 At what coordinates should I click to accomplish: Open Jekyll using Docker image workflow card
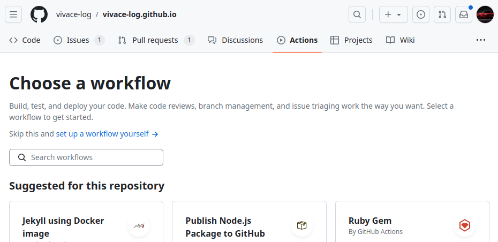[86, 221]
